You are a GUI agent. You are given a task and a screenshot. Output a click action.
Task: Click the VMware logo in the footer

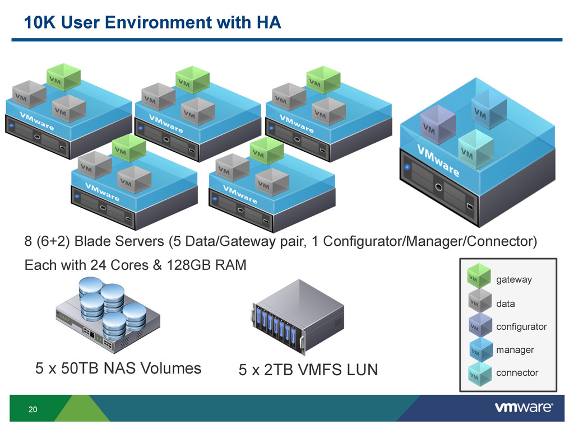point(524,407)
